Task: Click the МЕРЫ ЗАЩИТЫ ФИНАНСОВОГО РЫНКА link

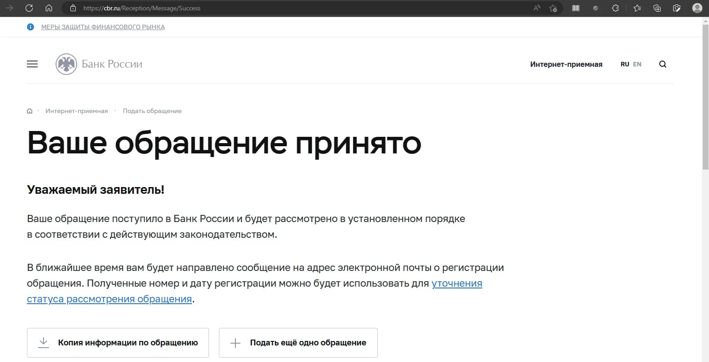Action: [103, 27]
